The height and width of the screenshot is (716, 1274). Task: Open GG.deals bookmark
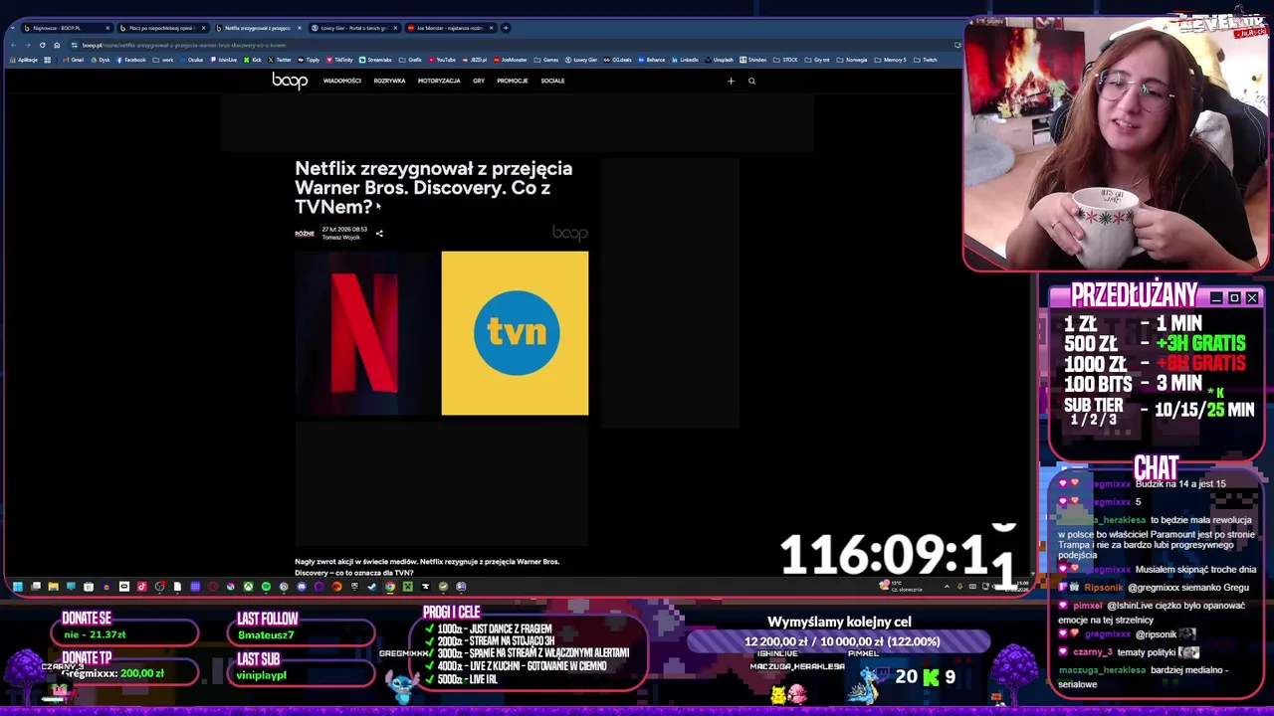coord(617,60)
